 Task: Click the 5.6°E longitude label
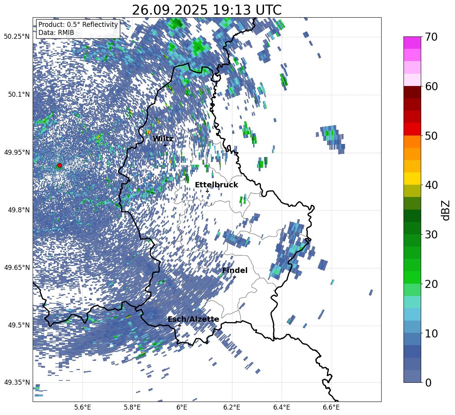(83, 407)
